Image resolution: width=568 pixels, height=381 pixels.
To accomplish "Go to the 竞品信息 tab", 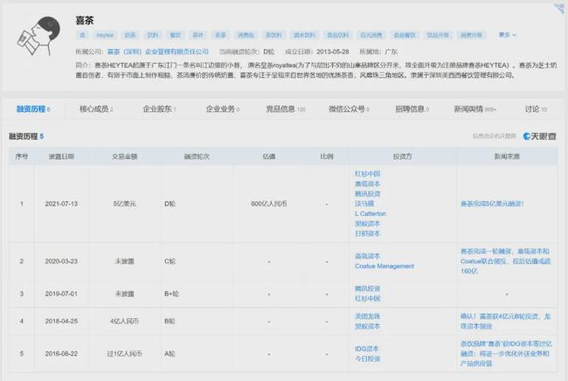I will coord(286,109).
